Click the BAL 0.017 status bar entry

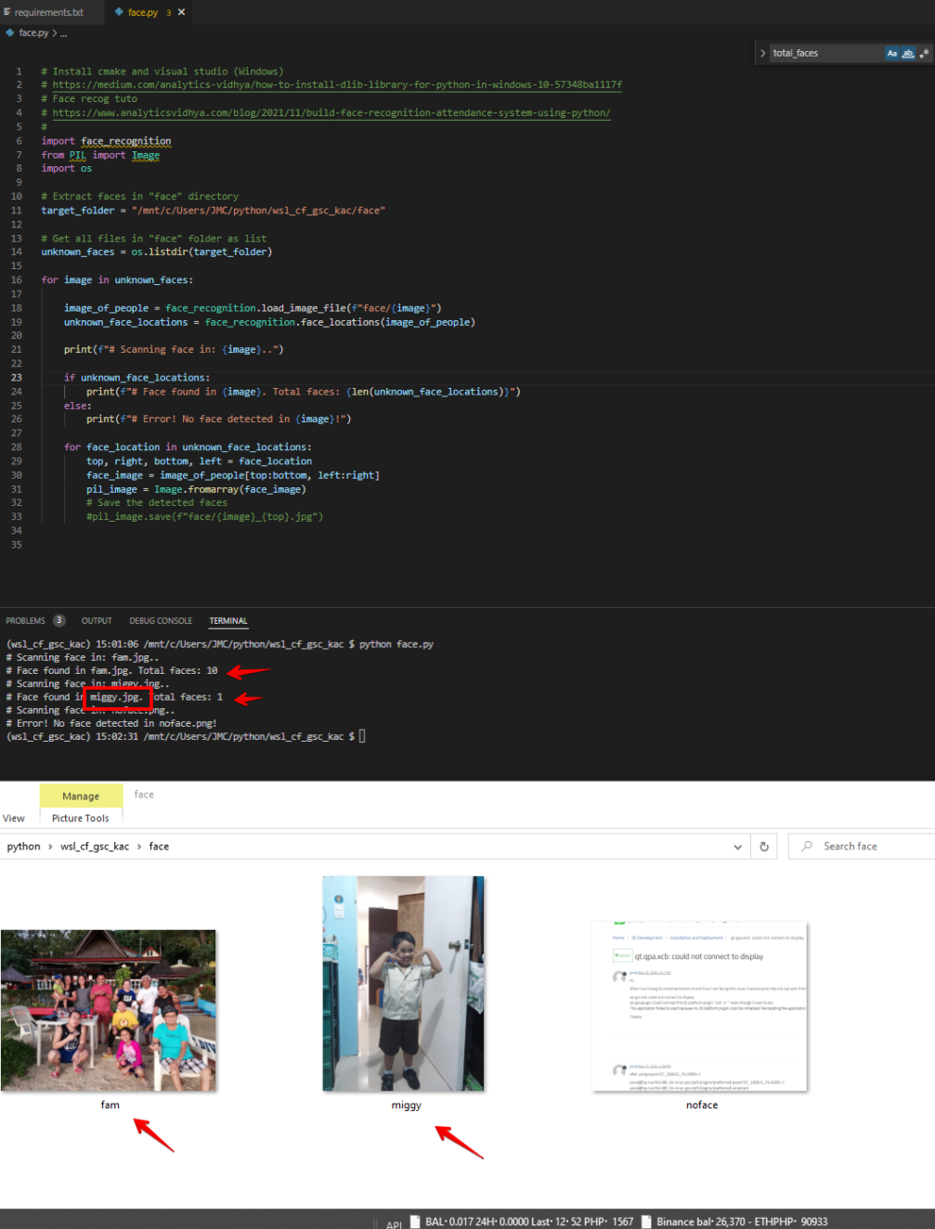click(x=529, y=1222)
